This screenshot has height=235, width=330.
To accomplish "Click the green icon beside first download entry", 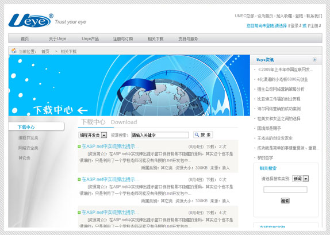I will (x=79, y=147).
